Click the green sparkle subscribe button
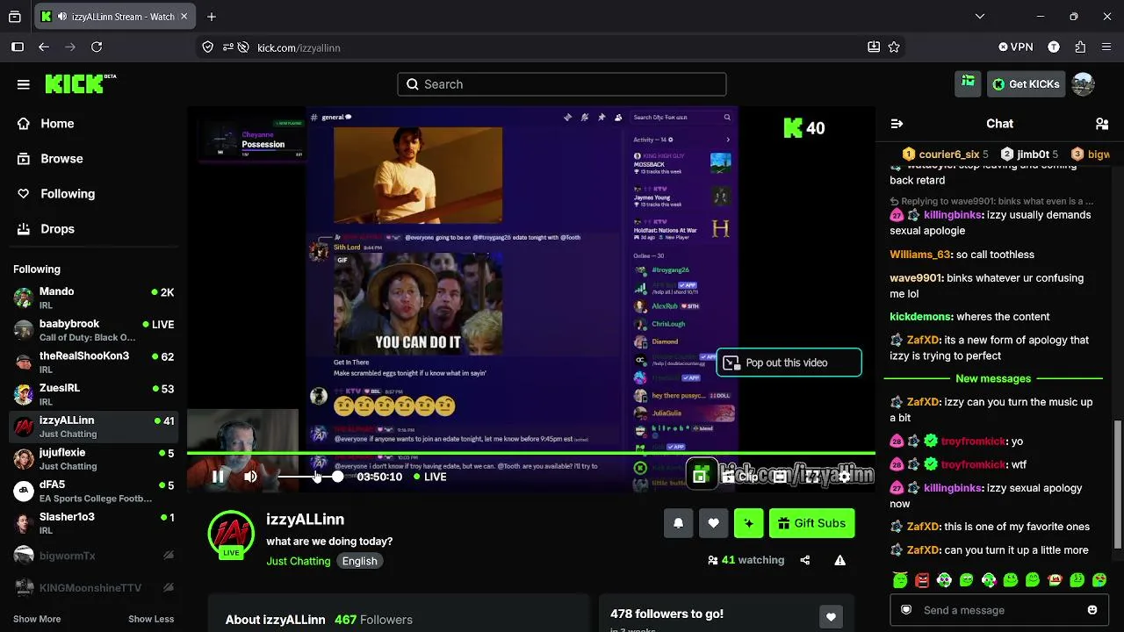This screenshot has height=632, width=1124. (x=749, y=523)
